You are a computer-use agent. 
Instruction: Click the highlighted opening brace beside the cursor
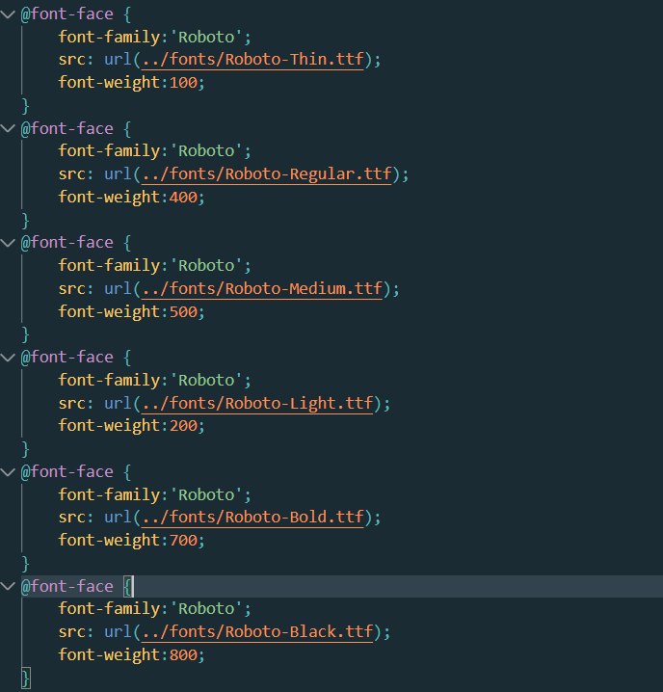tap(127, 587)
